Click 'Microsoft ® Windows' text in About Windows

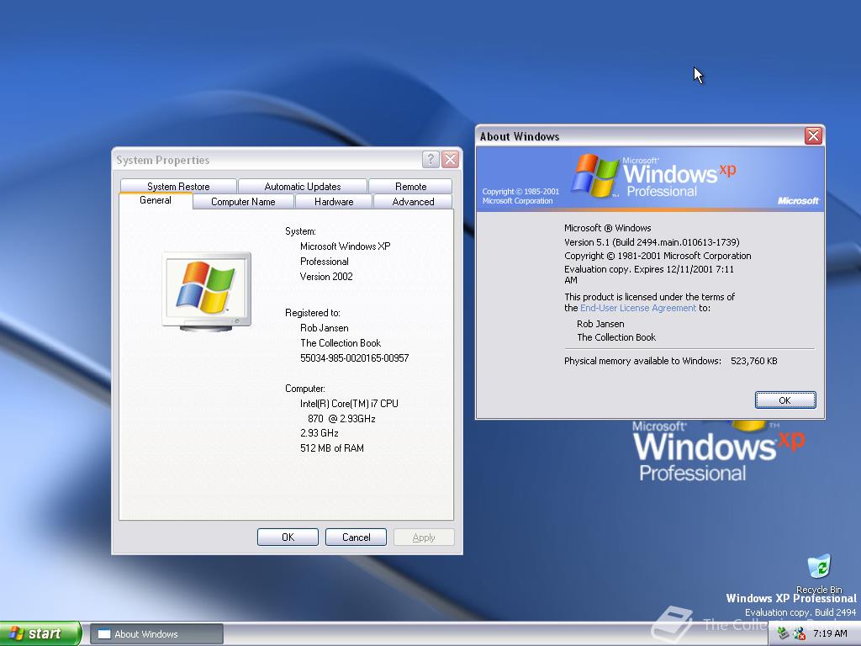607,228
